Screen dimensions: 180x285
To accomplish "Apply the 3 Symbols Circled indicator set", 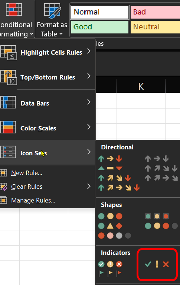I will tap(110, 264).
